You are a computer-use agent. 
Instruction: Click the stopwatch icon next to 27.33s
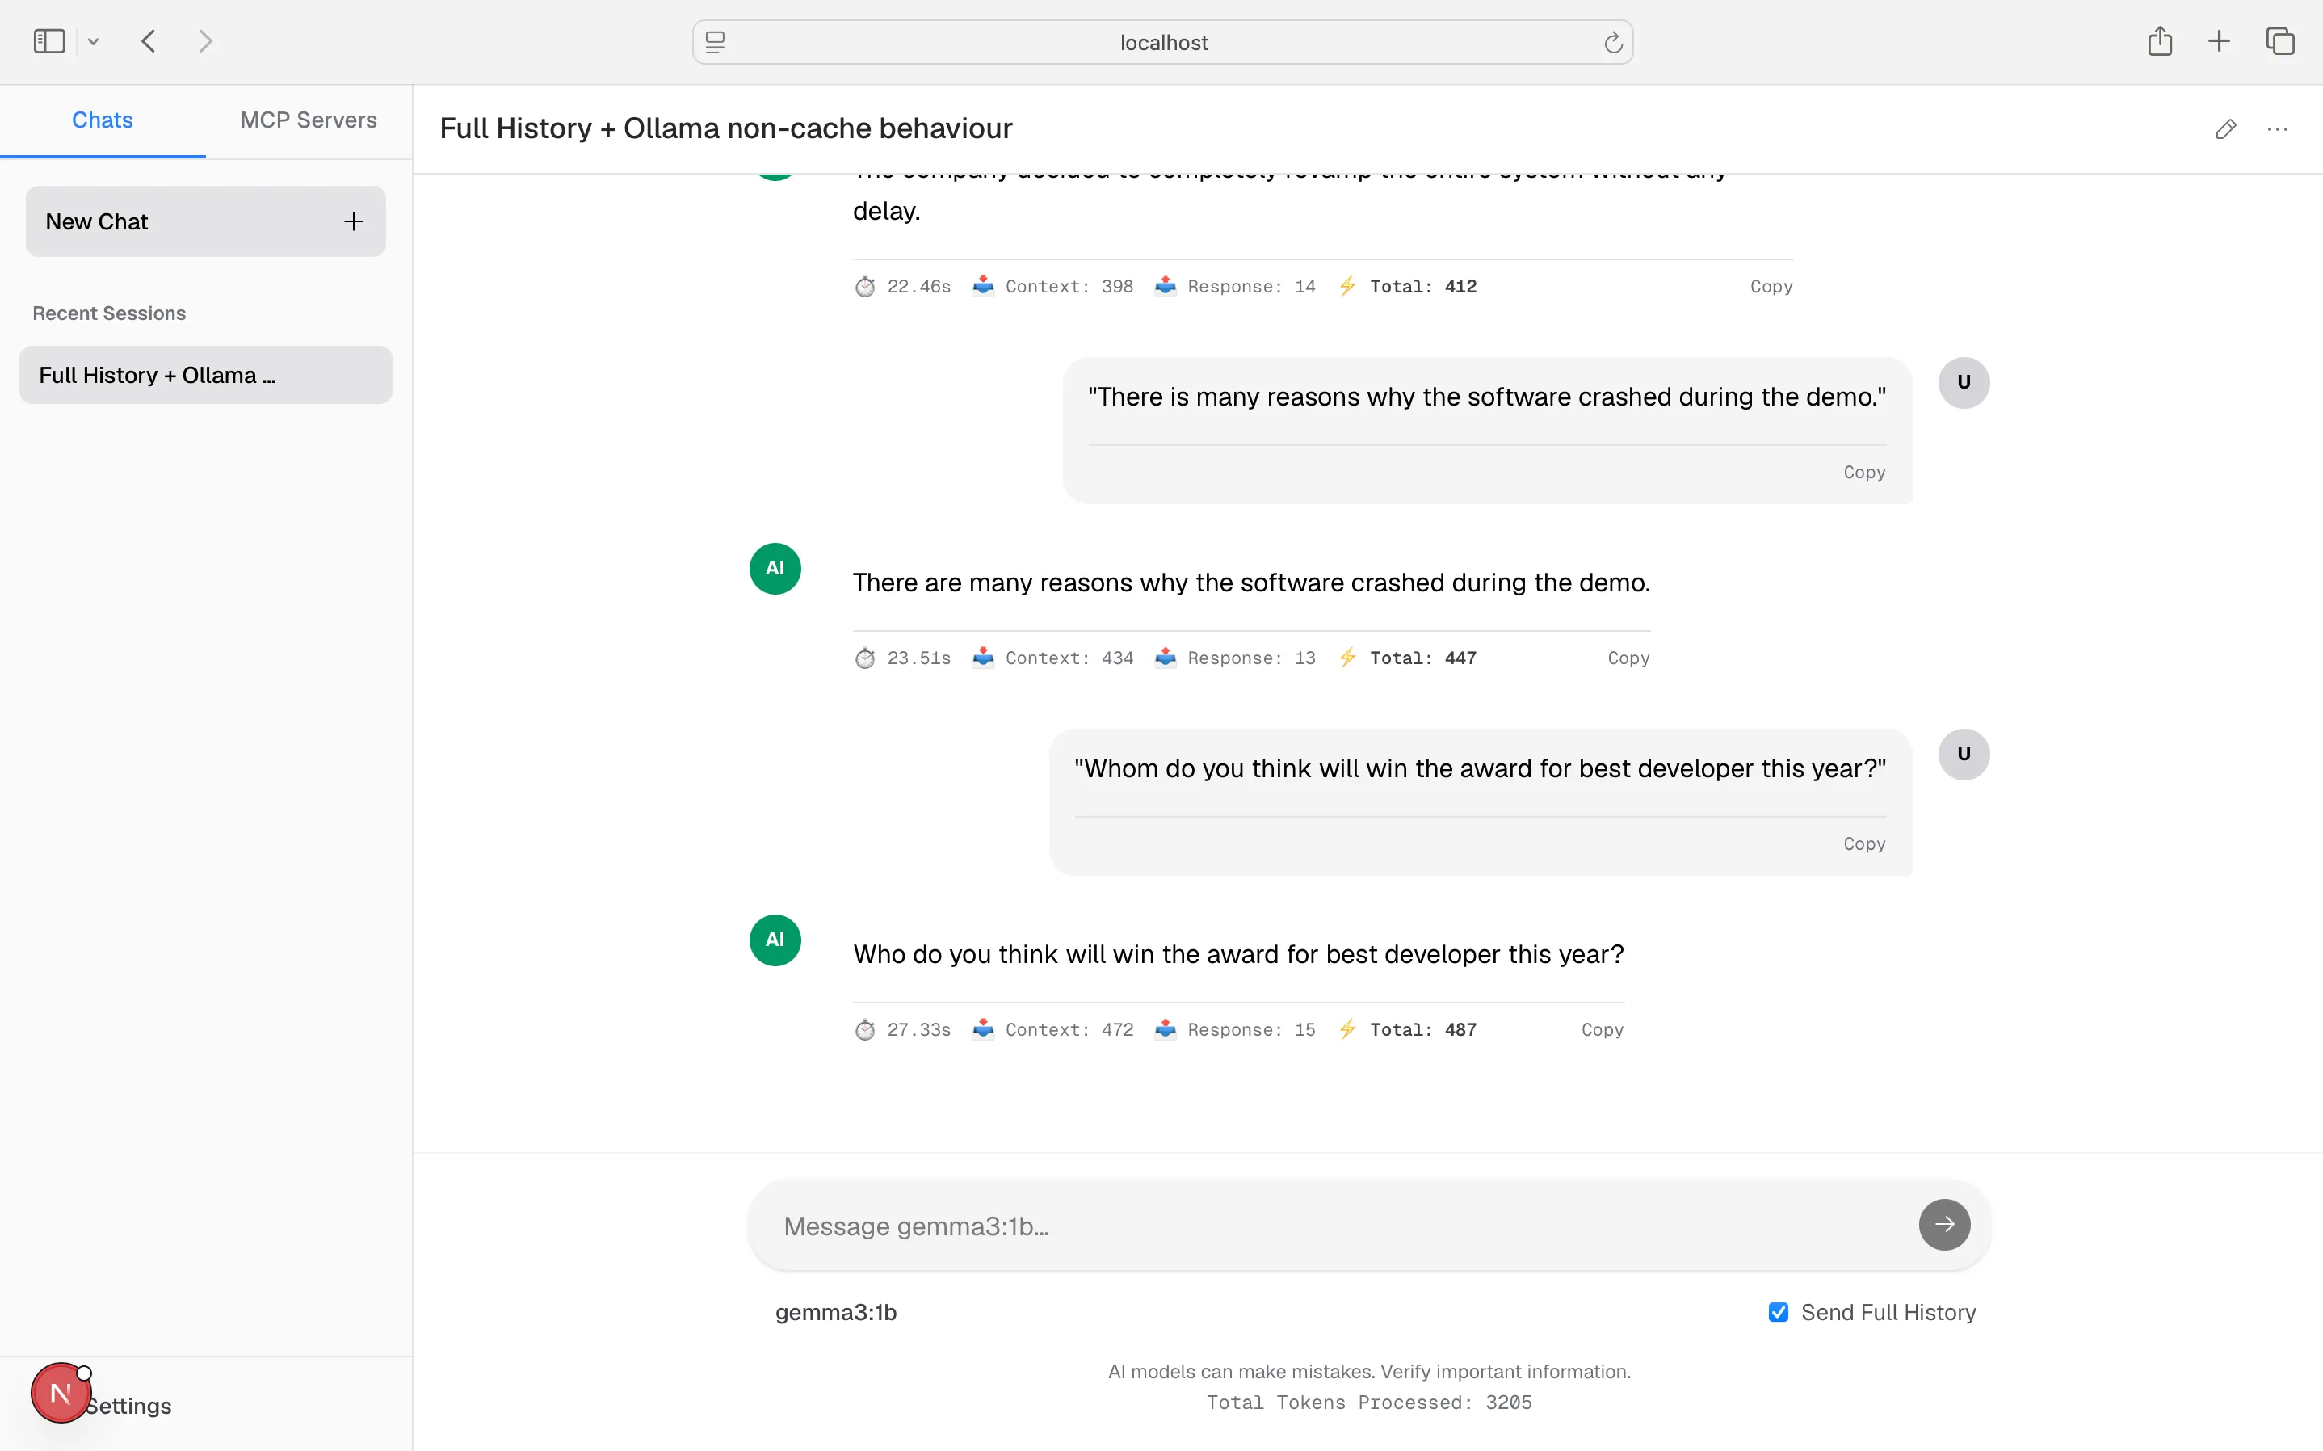(865, 1030)
